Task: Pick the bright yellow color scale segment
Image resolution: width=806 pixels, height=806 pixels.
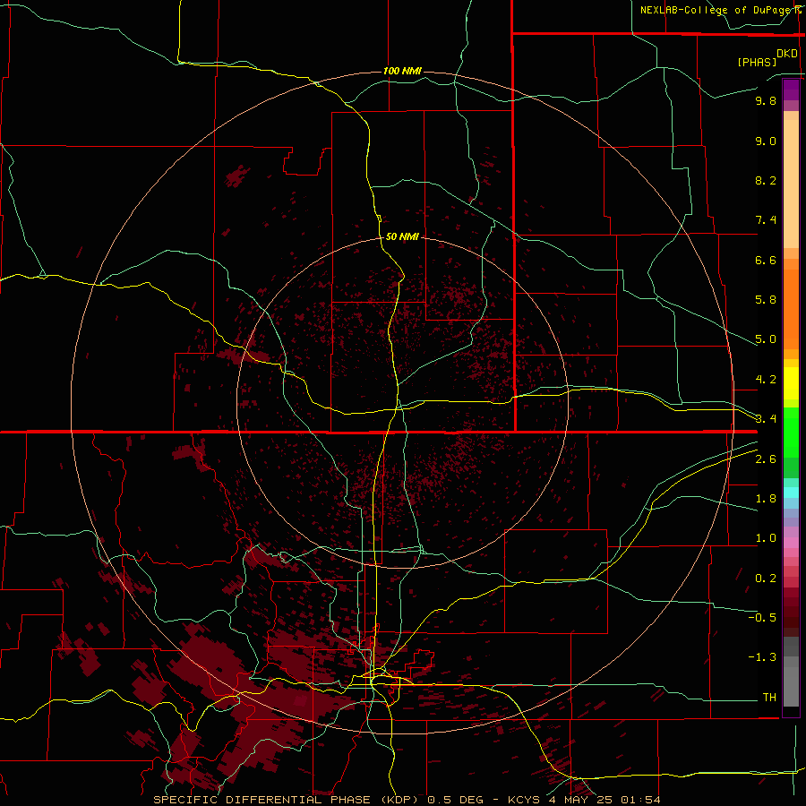Action: [x=791, y=383]
